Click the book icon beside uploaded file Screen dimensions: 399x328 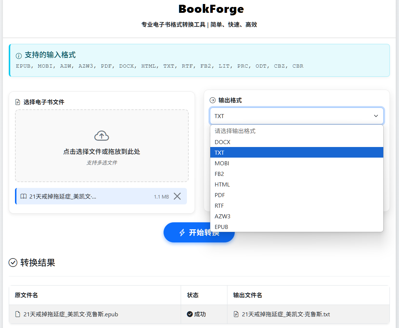coord(24,196)
